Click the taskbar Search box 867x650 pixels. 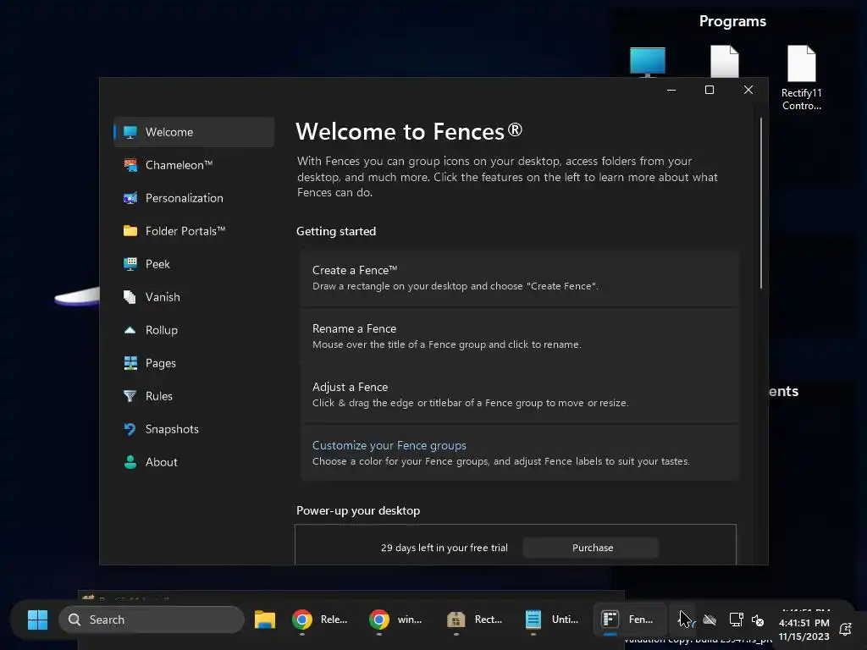(x=152, y=620)
